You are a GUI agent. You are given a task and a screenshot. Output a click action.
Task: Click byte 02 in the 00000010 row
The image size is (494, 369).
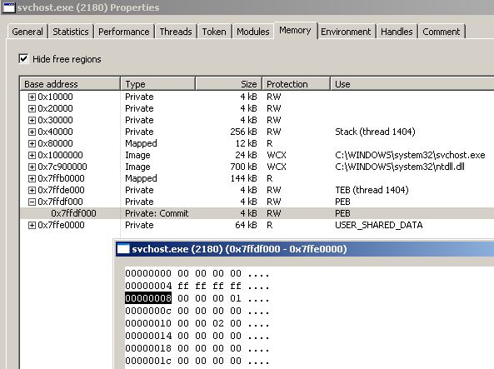(x=218, y=323)
